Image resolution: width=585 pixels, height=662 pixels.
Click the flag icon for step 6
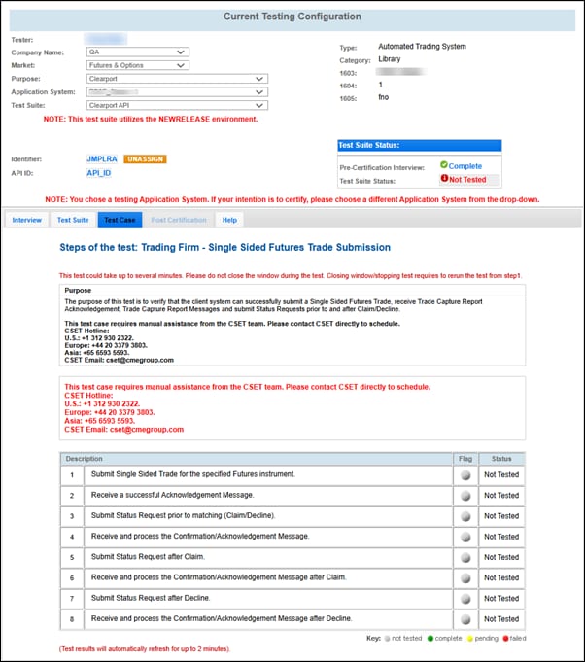(x=466, y=577)
